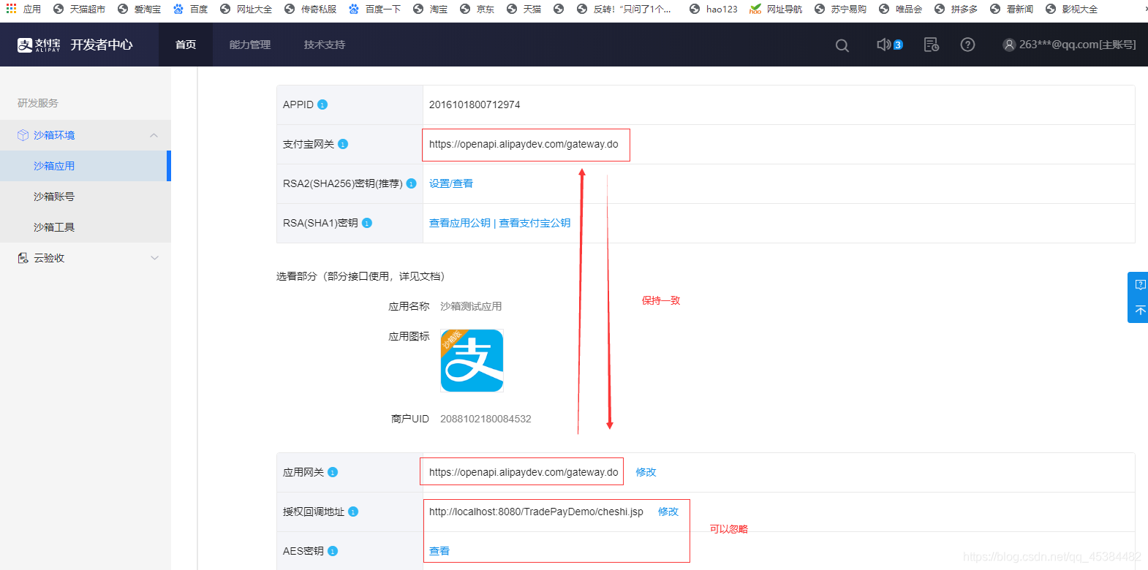Expand the 云验收 sidebar section

point(154,258)
